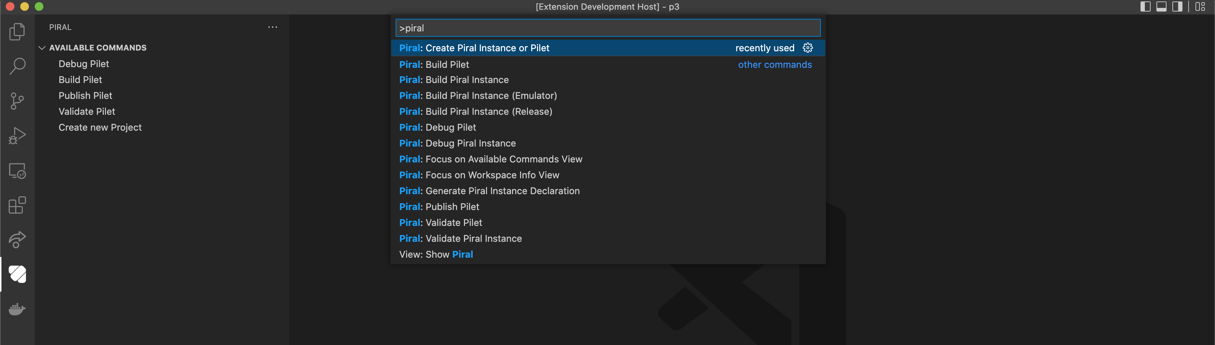Toggle the secondary side bar layout button
This screenshot has height=345, width=1215.
[x=1177, y=6]
